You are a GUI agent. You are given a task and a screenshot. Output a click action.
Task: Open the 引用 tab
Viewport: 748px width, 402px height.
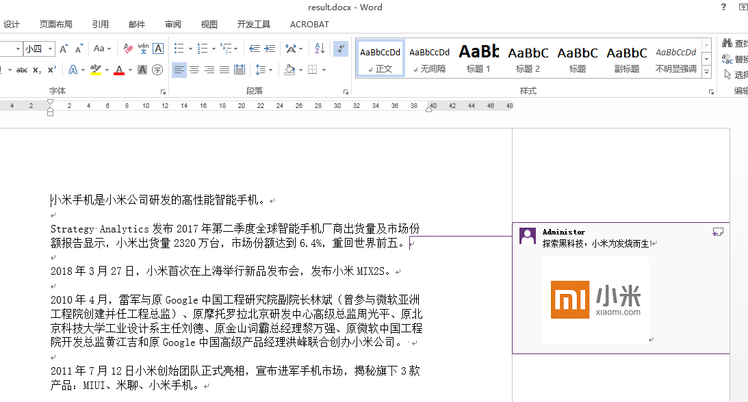(100, 25)
